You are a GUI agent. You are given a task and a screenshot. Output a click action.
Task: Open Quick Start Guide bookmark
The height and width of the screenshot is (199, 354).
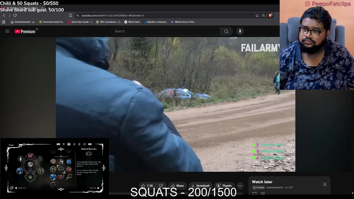(80, 22)
